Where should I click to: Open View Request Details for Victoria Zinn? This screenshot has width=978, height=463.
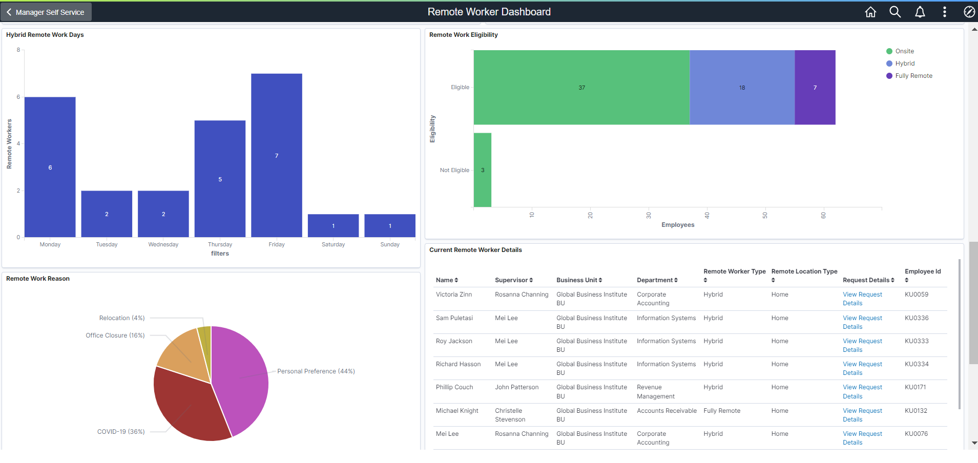[x=862, y=299]
